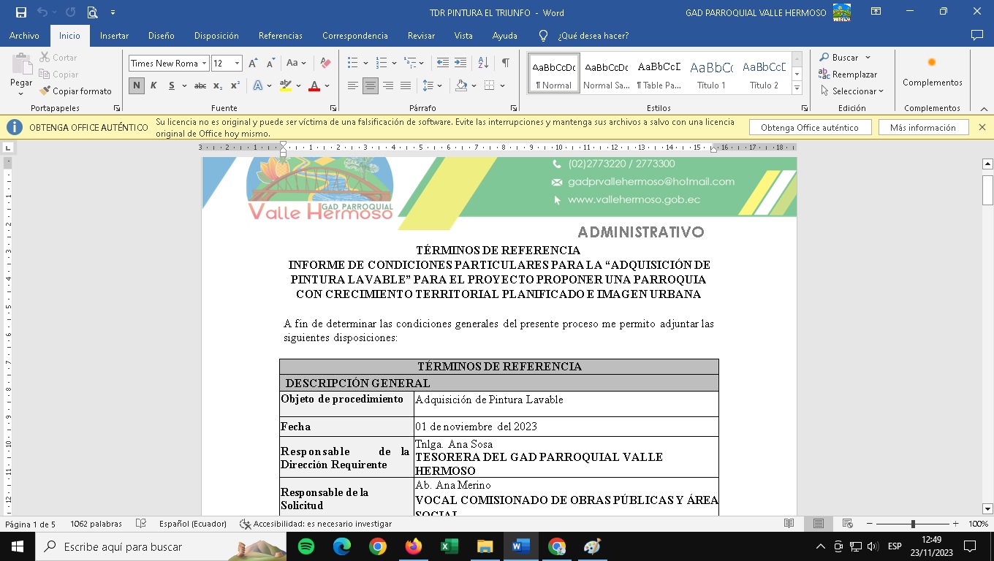Click the Increase Indent icon

click(460, 64)
